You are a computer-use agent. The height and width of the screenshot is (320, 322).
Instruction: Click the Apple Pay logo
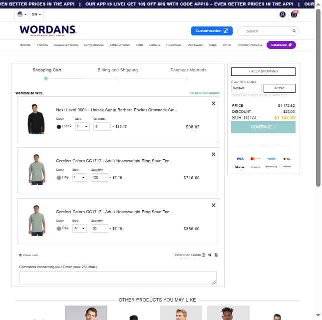287,159
